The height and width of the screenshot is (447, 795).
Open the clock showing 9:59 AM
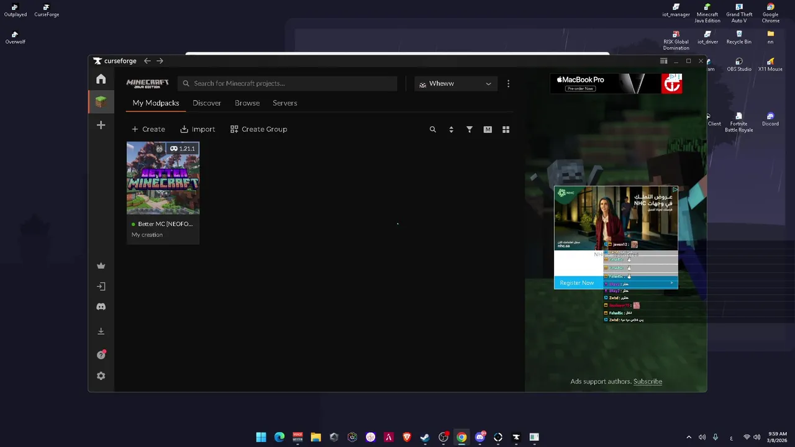[x=778, y=437]
